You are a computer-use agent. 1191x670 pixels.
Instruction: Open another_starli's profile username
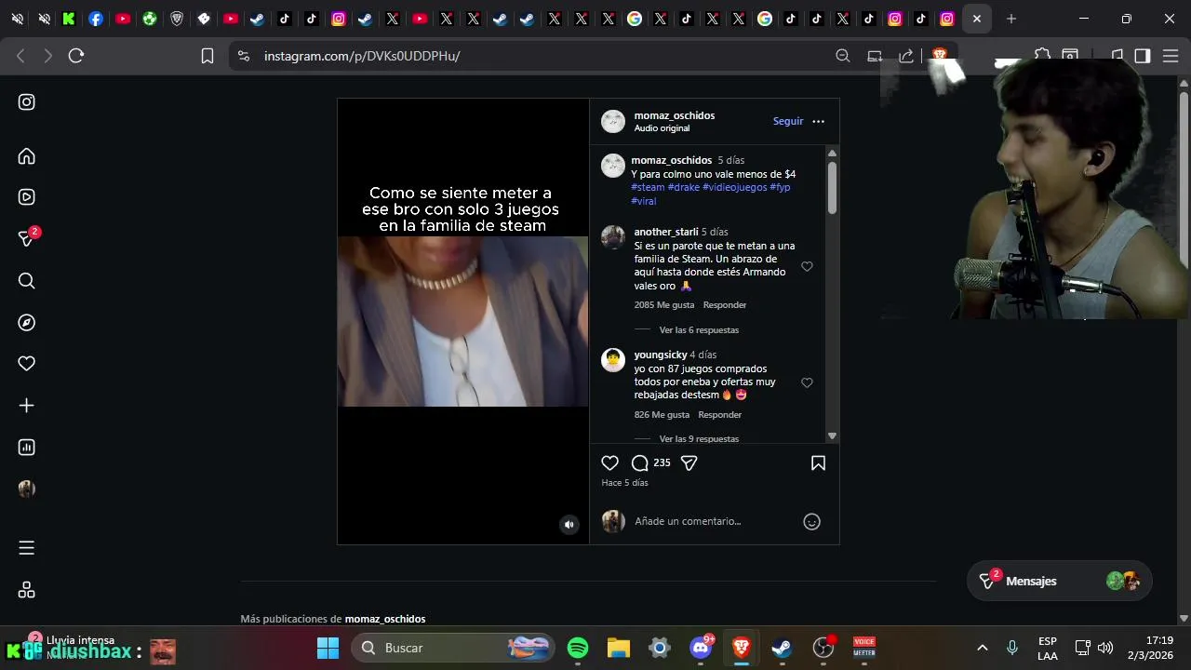[666, 232]
